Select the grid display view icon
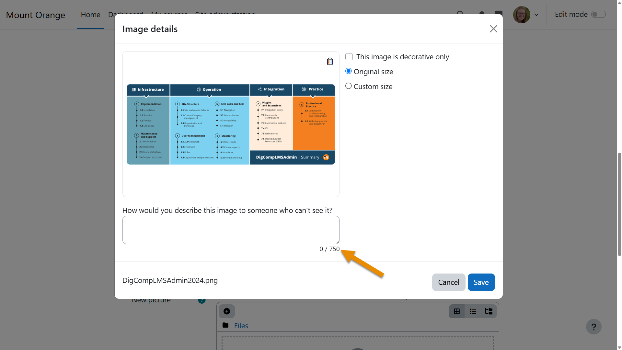Image resolution: width=622 pixels, height=350 pixels. (457, 311)
